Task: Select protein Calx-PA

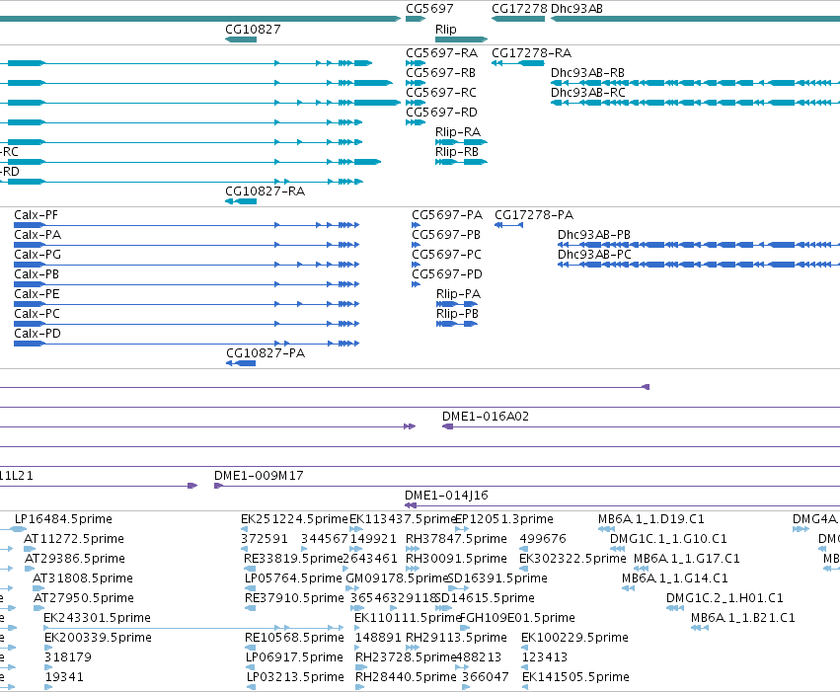Action: click(38, 235)
